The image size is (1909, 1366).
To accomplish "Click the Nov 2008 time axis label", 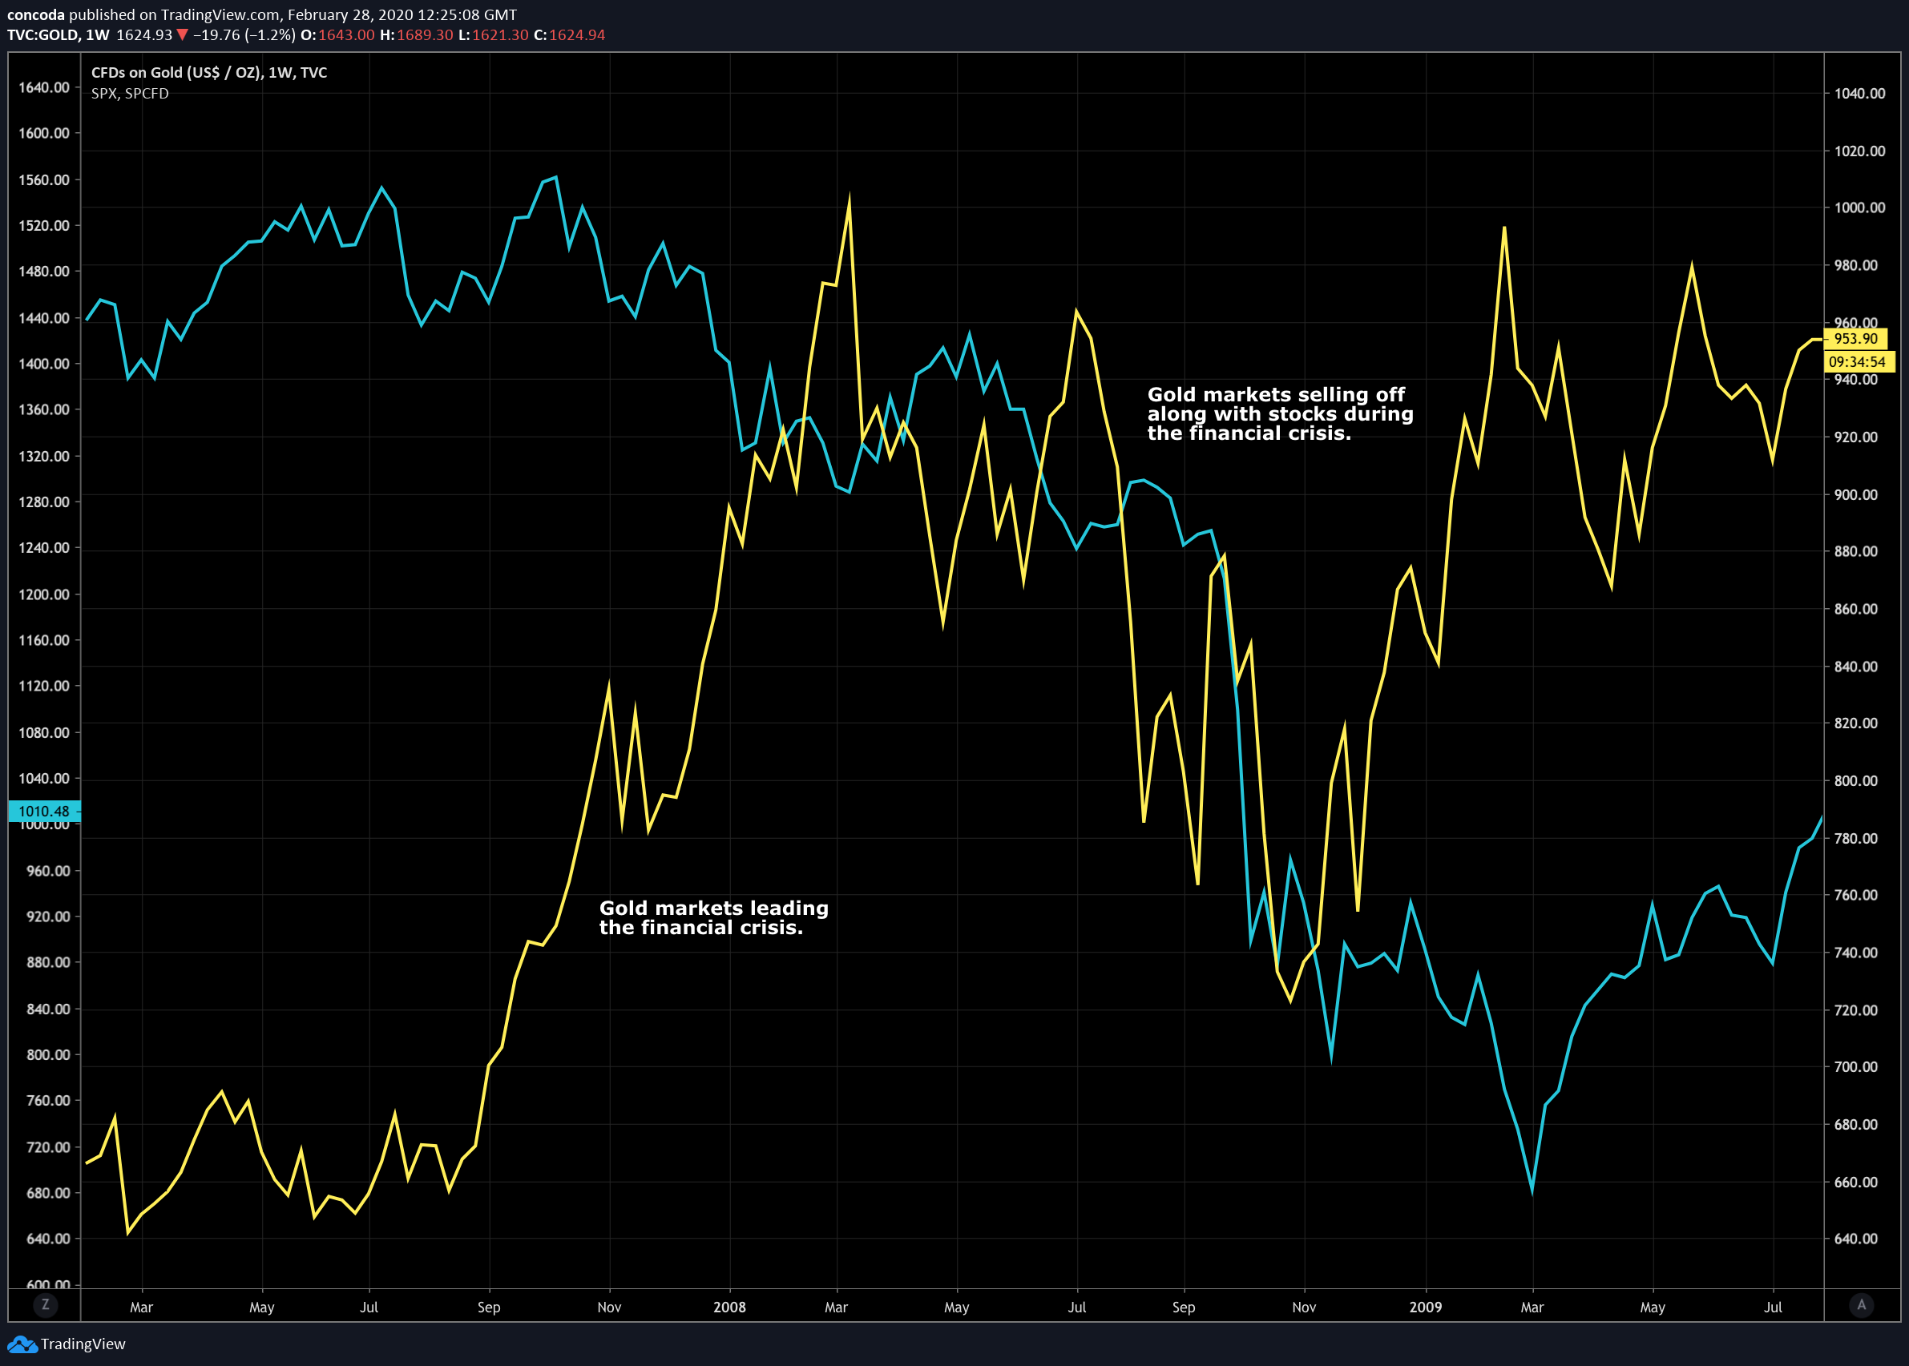I will pos(1303,1308).
